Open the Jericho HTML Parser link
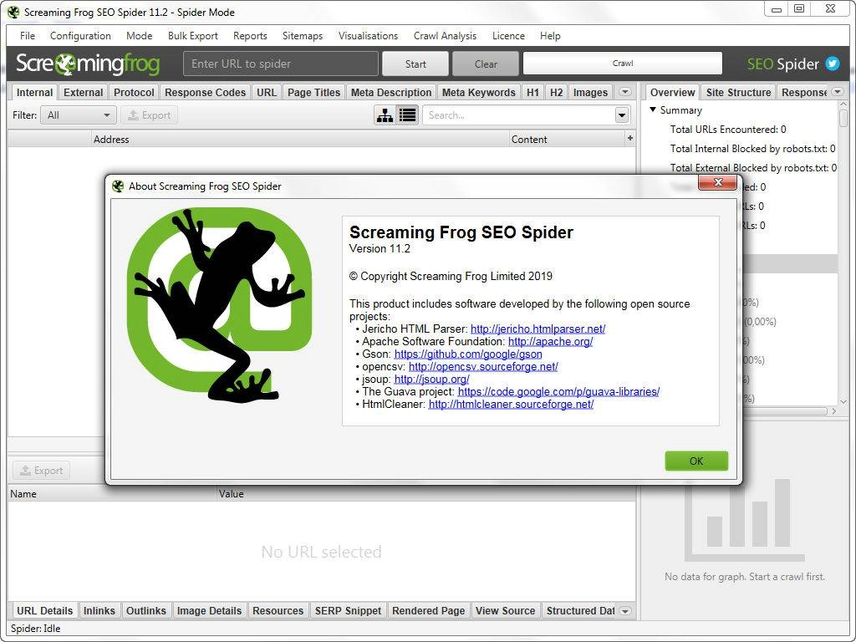856x642 pixels. pyautogui.click(x=538, y=329)
